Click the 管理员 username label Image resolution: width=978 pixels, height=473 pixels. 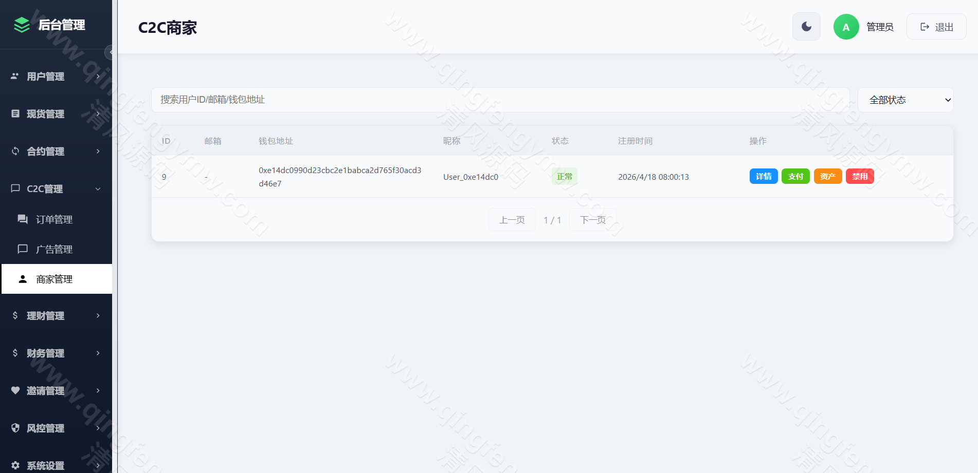coord(880,27)
